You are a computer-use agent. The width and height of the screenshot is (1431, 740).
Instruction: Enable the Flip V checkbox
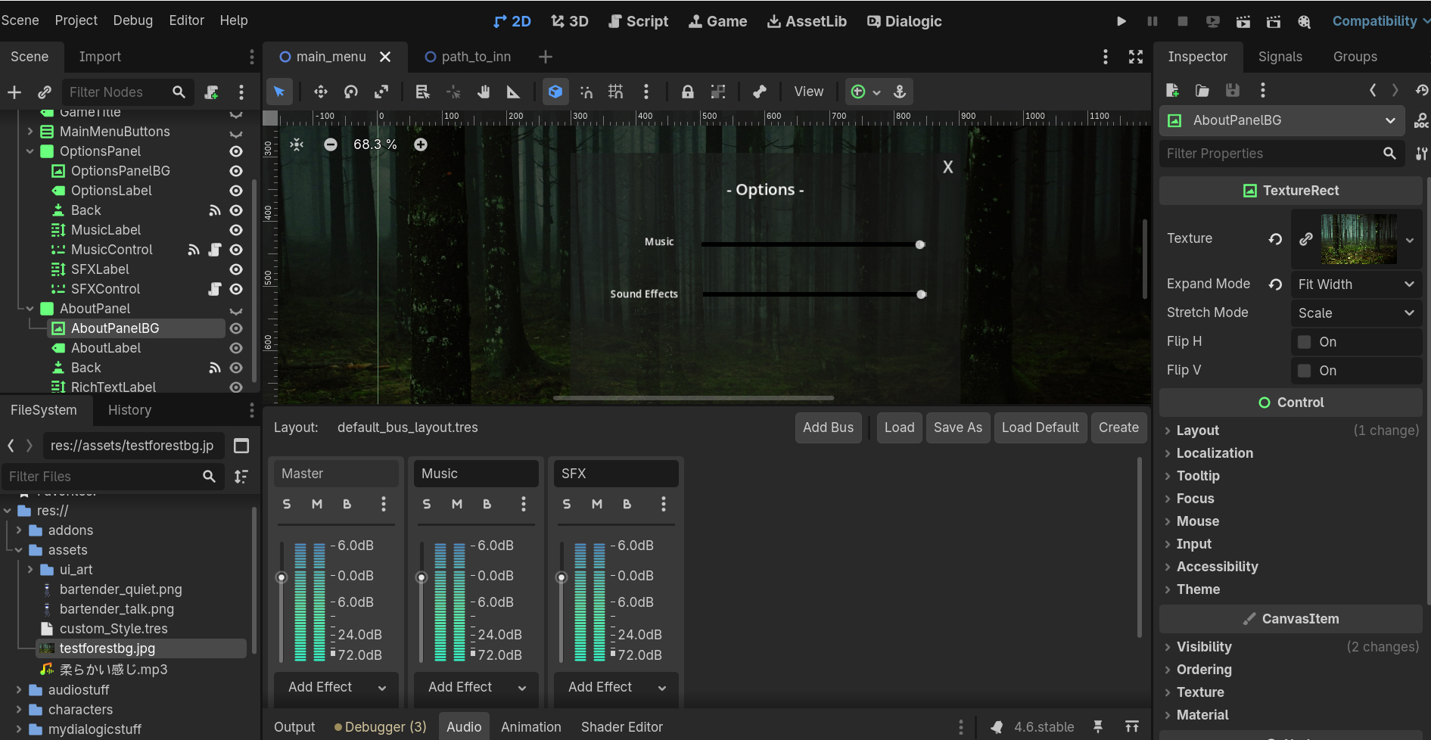(1305, 371)
